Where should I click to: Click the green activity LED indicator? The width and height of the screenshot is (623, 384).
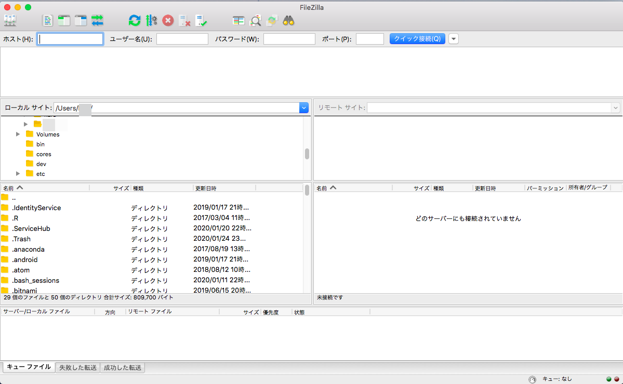pyautogui.click(x=608, y=379)
